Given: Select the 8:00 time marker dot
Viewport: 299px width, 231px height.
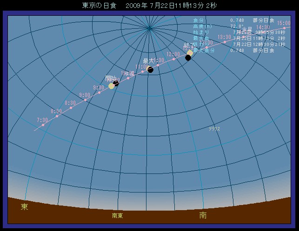Looking at the screenshot, I should tap(57, 116).
